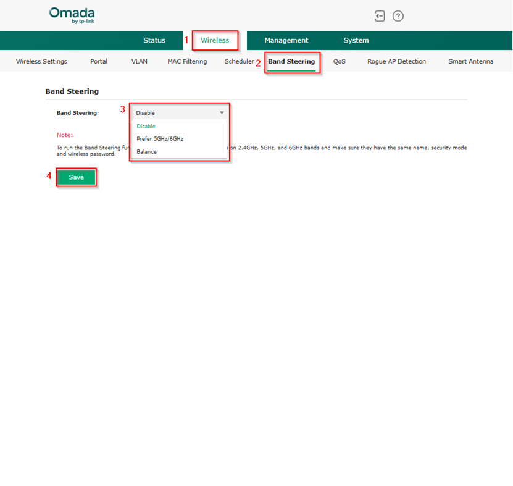Screen dimensions: 513x486
Task: Open the help question mark icon
Action: [398, 16]
